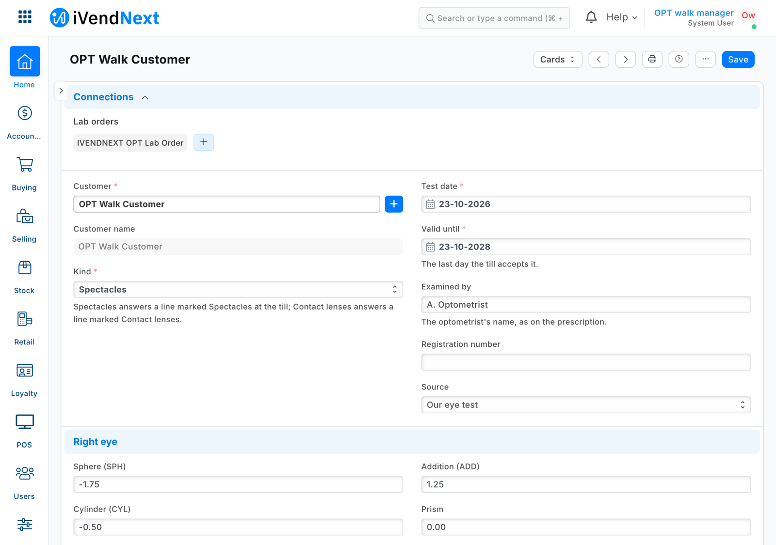Open the Kind dropdown showing Spectacles
Image resolution: width=776 pixels, height=545 pixels.
click(238, 289)
